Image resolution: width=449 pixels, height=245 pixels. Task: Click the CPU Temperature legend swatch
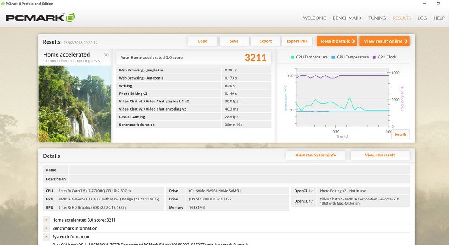pyautogui.click(x=292, y=57)
